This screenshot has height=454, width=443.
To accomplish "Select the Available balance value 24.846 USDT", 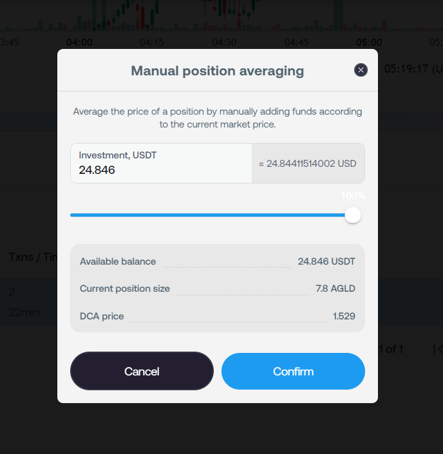I will [x=326, y=261].
